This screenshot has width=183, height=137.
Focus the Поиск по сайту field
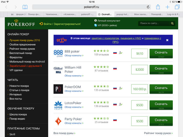[x=154, y=23]
